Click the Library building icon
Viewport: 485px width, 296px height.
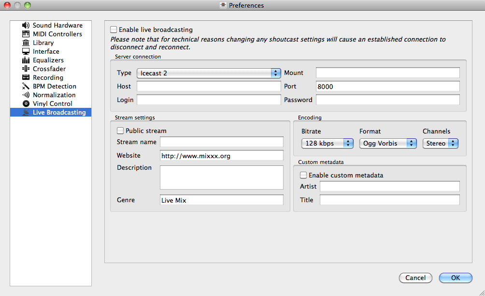(x=26, y=43)
